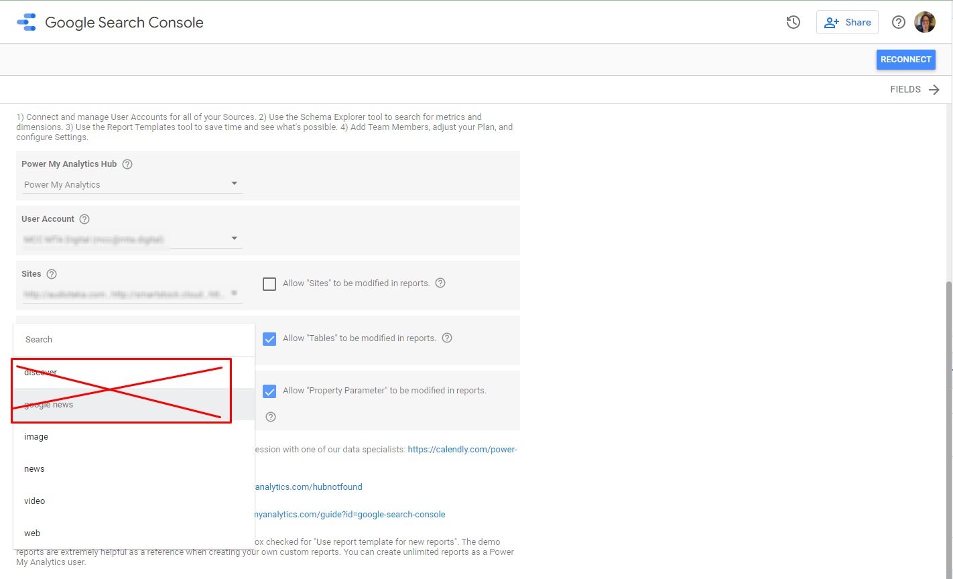Click help icon next to Sites label

coord(52,274)
